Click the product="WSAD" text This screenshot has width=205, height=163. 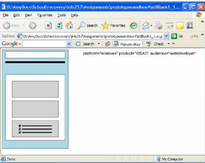point(134,53)
